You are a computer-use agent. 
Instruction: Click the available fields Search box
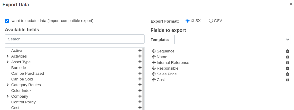coord(75,39)
